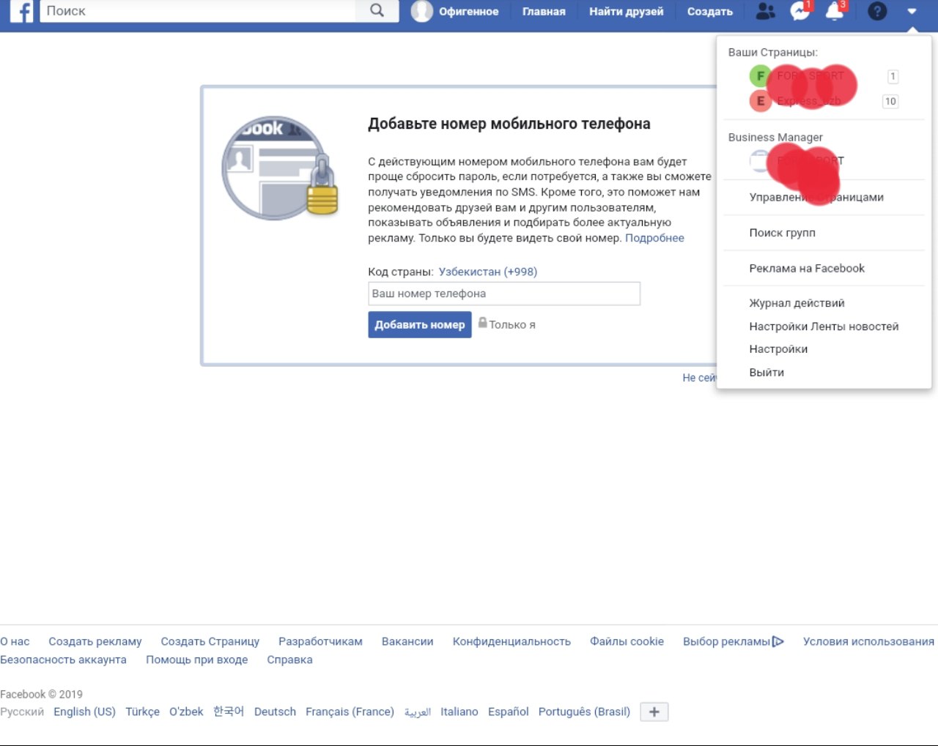Image resolution: width=938 pixels, height=746 pixels.
Task: Click the plus more languages button
Action: [x=654, y=712]
